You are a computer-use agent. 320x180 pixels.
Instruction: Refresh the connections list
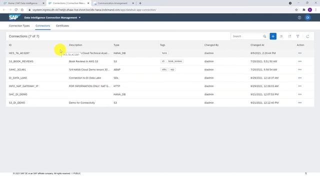308,36
